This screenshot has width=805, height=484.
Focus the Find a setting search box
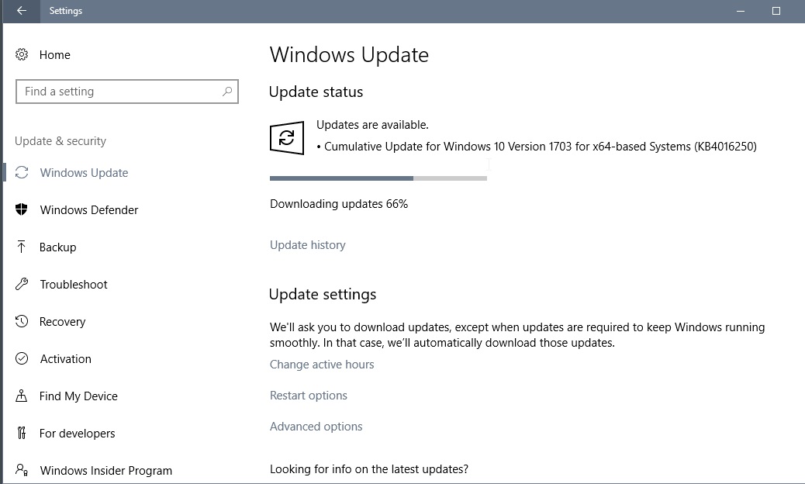click(x=127, y=92)
